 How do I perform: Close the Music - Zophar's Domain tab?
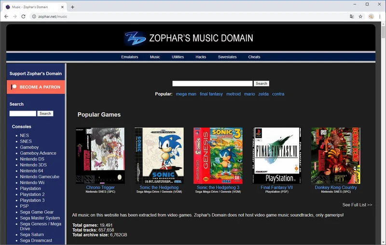62,7
